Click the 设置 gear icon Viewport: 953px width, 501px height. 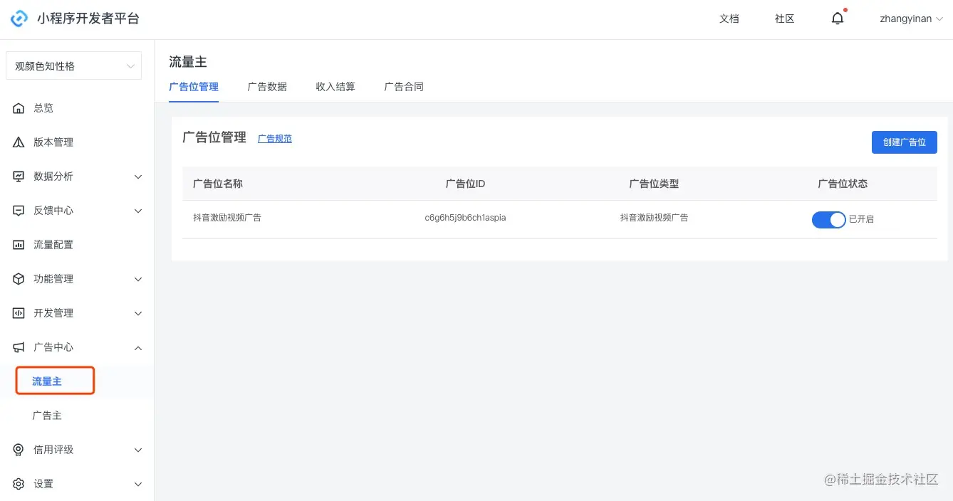point(19,484)
